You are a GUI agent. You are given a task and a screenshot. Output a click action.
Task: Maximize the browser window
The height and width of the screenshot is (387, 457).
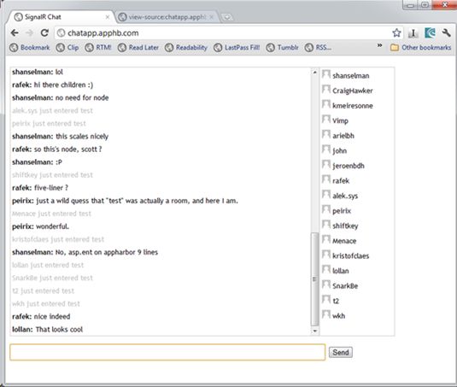(425, 5)
